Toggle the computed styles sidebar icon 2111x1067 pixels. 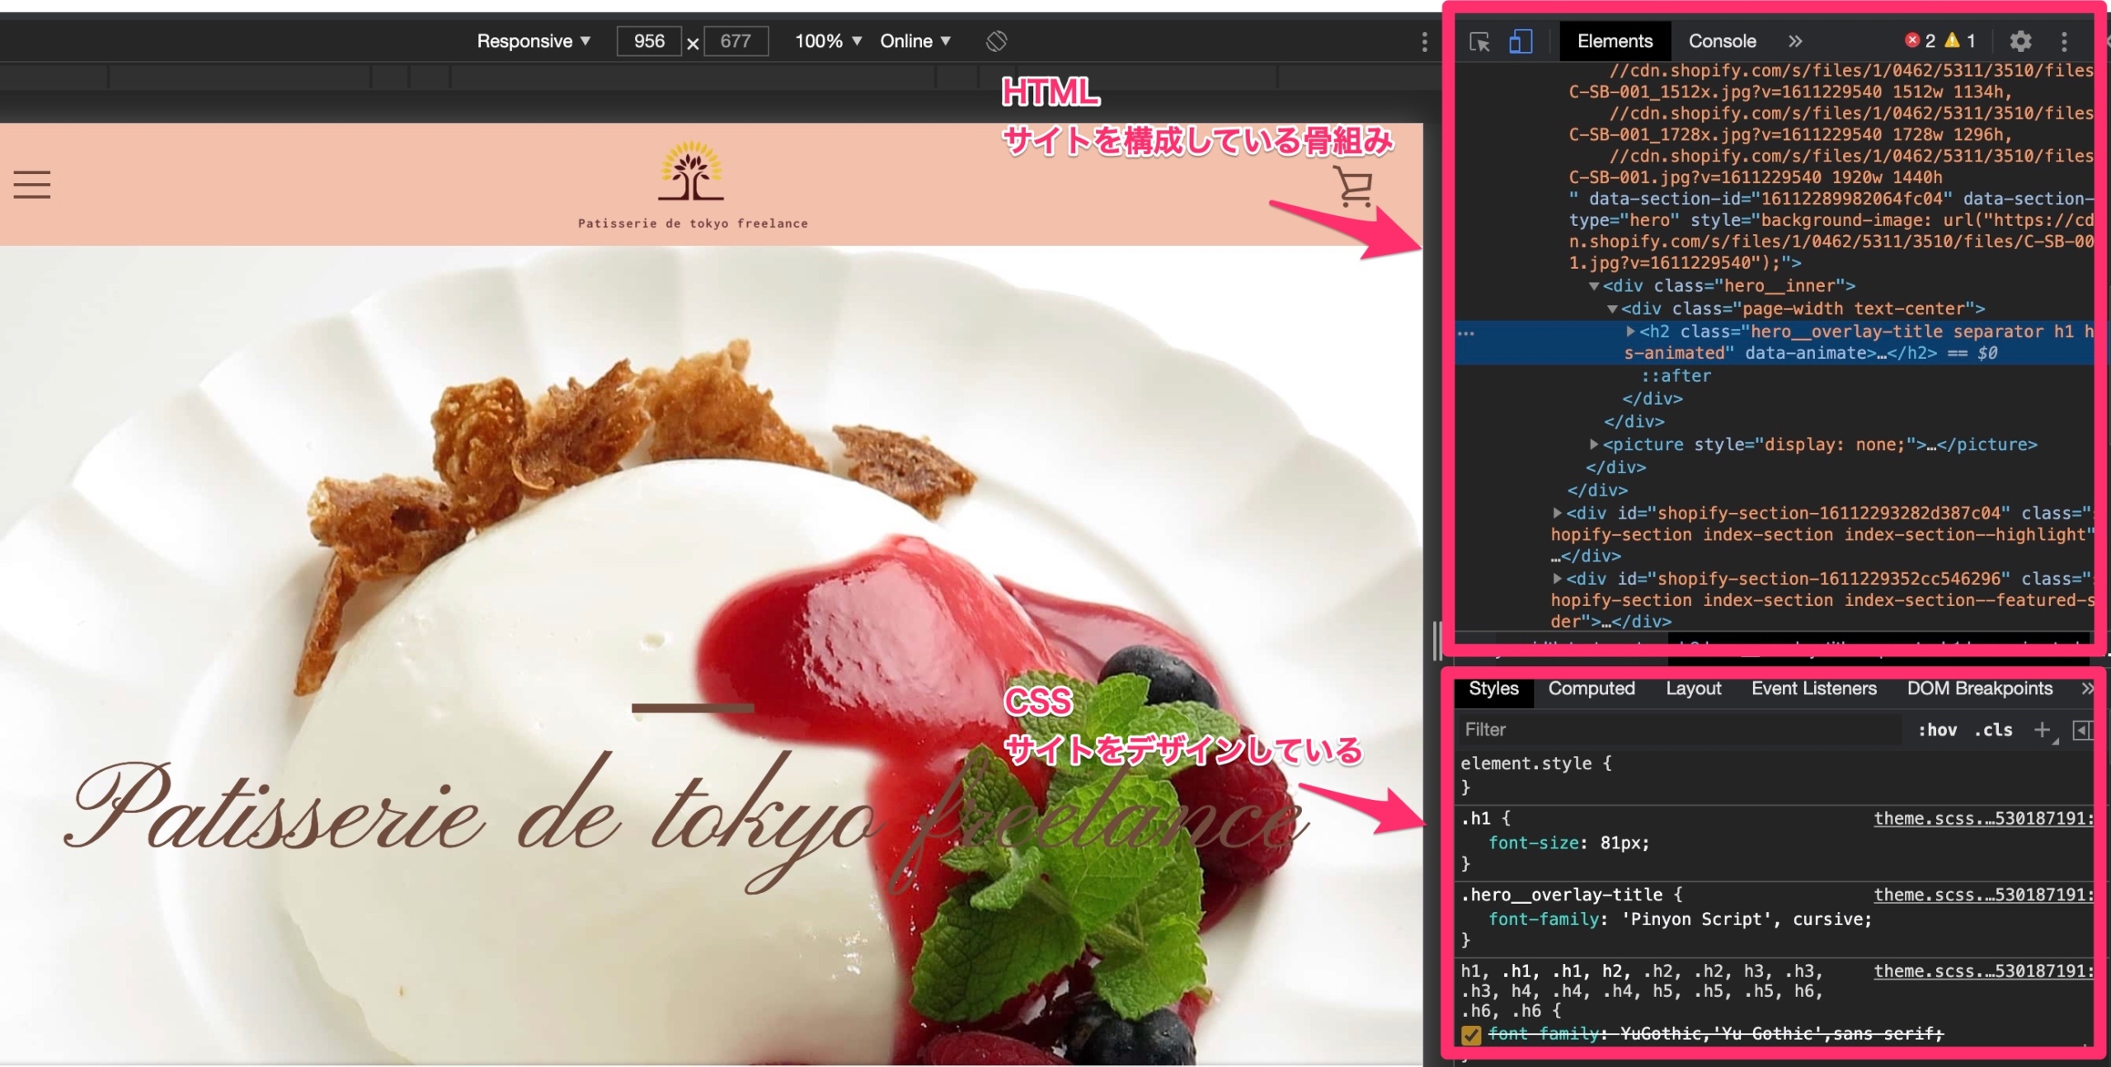pos(2082,731)
